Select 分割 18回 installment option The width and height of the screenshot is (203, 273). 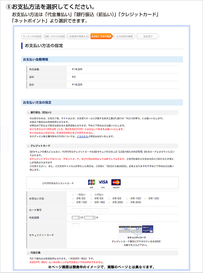[x=91, y=202]
